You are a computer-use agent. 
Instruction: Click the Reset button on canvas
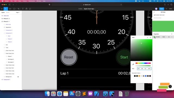(x=69, y=57)
